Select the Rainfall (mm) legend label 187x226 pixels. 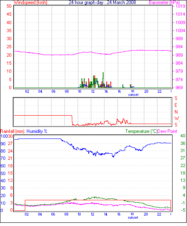pyautogui.click(x=12, y=131)
